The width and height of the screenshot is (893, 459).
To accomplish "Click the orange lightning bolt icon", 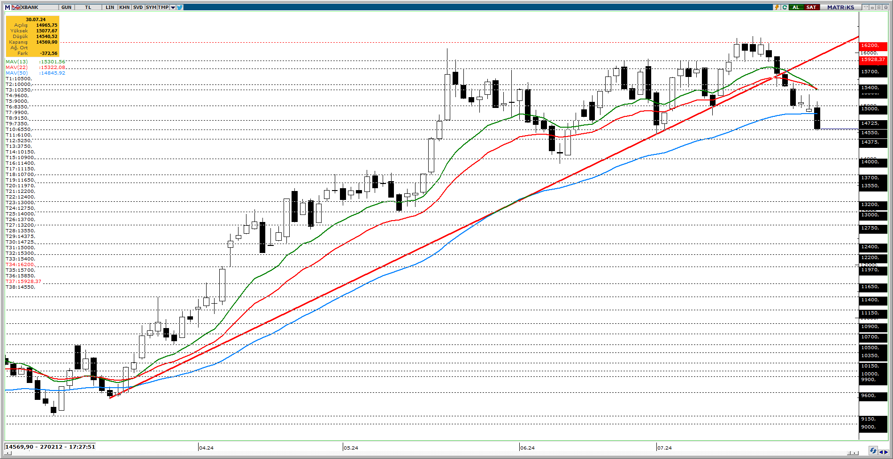I will click(777, 7).
